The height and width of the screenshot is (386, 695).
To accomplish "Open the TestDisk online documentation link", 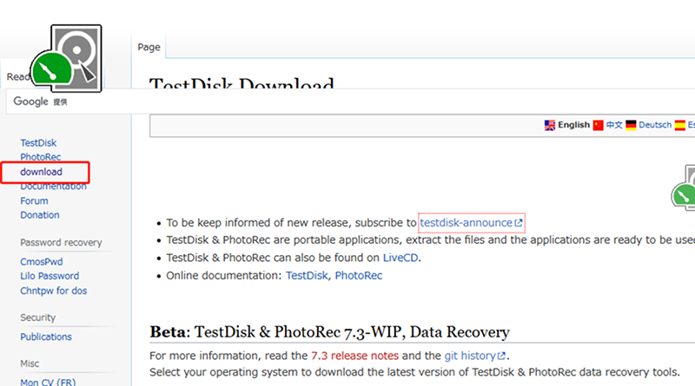I will click(x=307, y=275).
